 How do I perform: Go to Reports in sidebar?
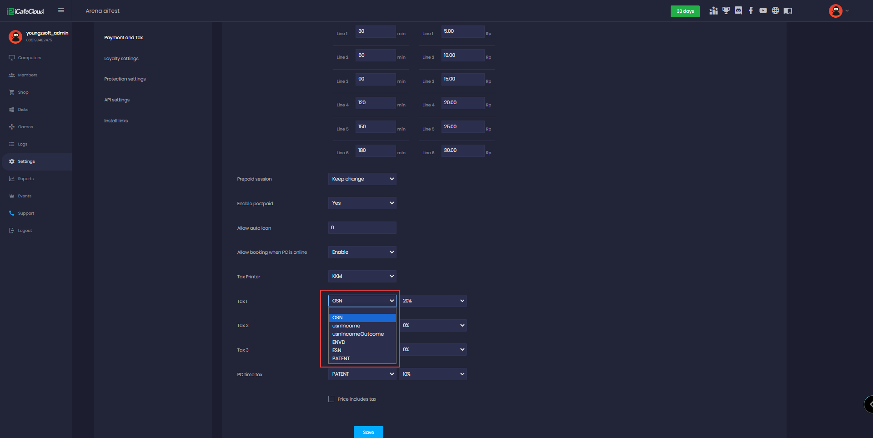coord(25,179)
